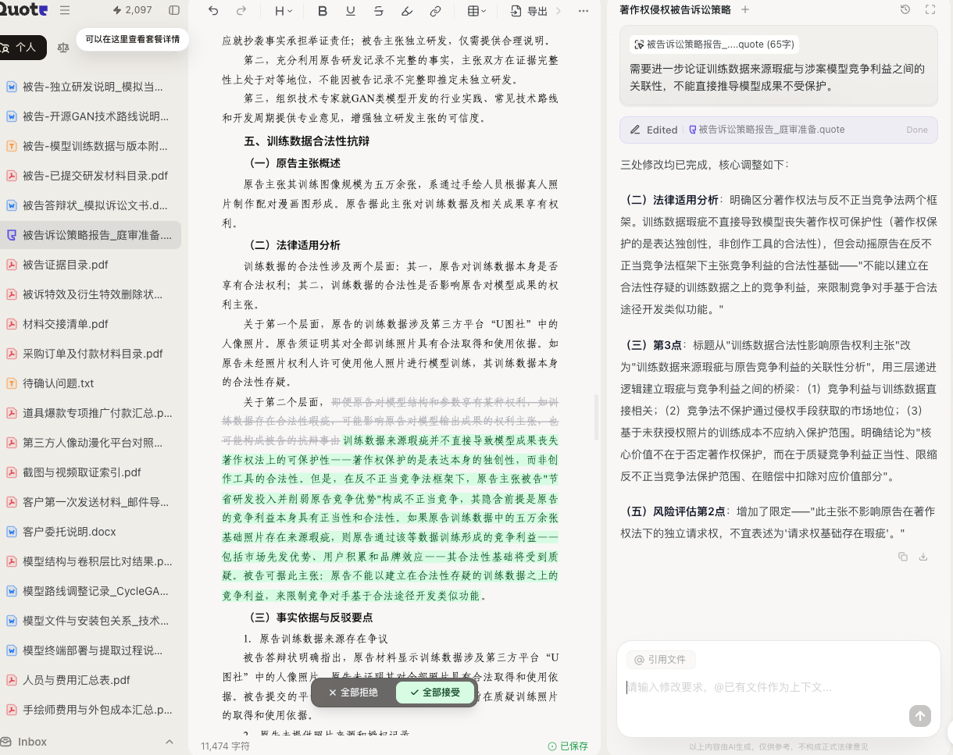Open 截图与视频取证索引.pdf
This screenshot has width=953, height=755.
tap(91, 472)
